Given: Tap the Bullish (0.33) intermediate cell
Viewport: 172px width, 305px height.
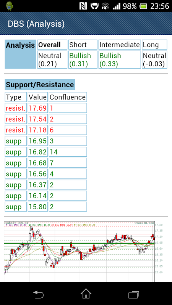Looking at the screenshot, I should (x=120, y=59).
